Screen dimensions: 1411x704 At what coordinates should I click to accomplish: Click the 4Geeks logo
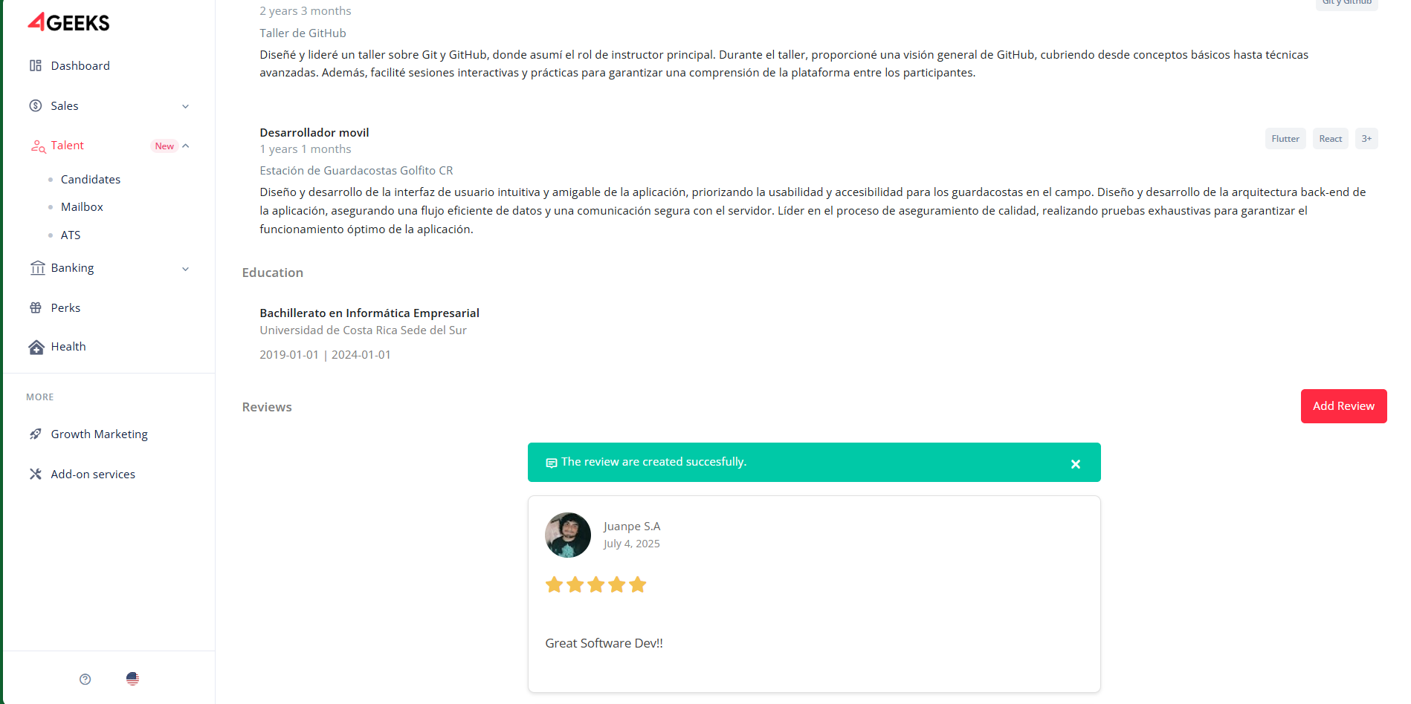tap(68, 22)
